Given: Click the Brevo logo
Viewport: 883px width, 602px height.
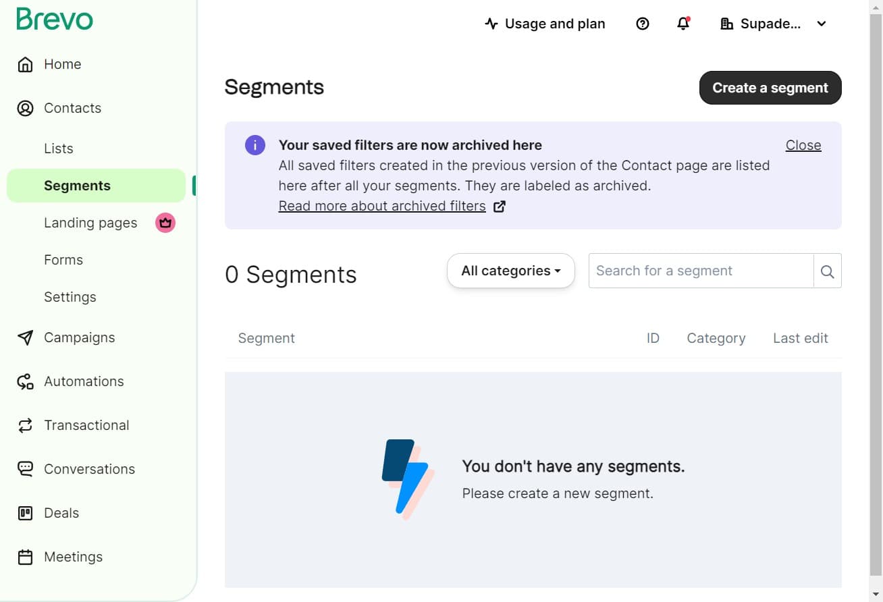Looking at the screenshot, I should click(53, 19).
